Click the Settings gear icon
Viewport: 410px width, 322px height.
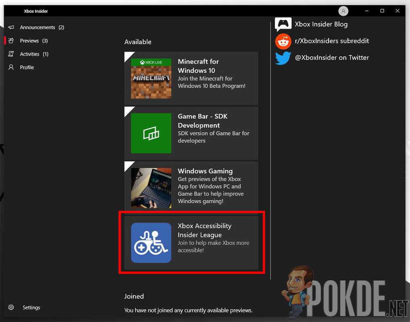click(11, 308)
